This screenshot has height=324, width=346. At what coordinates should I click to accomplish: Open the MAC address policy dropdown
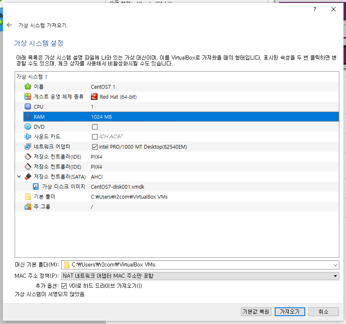(335, 276)
